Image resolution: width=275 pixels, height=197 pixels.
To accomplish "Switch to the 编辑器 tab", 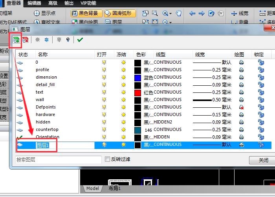I will coord(34,3).
